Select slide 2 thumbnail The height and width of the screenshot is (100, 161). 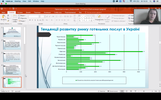click(x=12, y=44)
